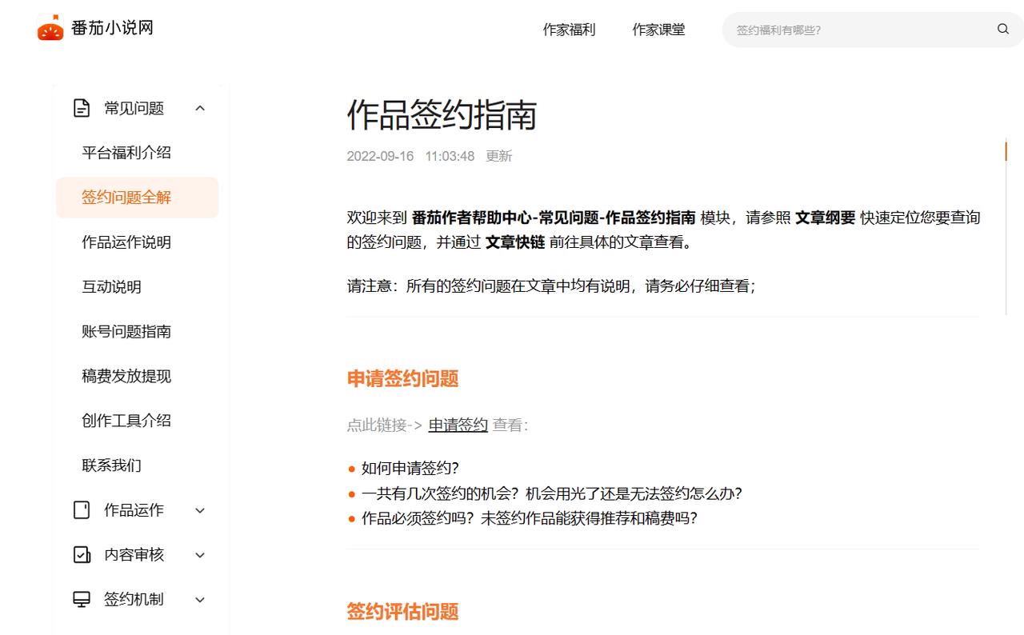Expand the 作品运作 section chevron
Screen dimensions: 1024x635
coord(200,510)
